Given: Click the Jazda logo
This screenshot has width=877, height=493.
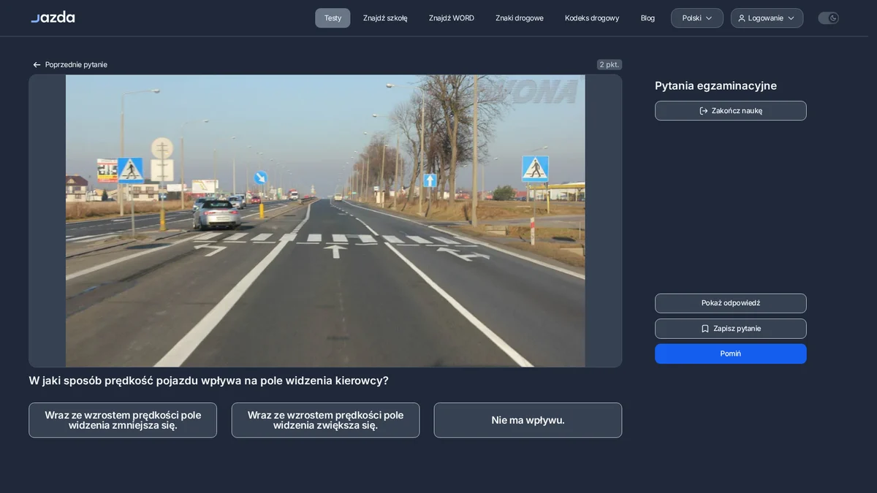Looking at the screenshot, I should (x=53, y=17).
